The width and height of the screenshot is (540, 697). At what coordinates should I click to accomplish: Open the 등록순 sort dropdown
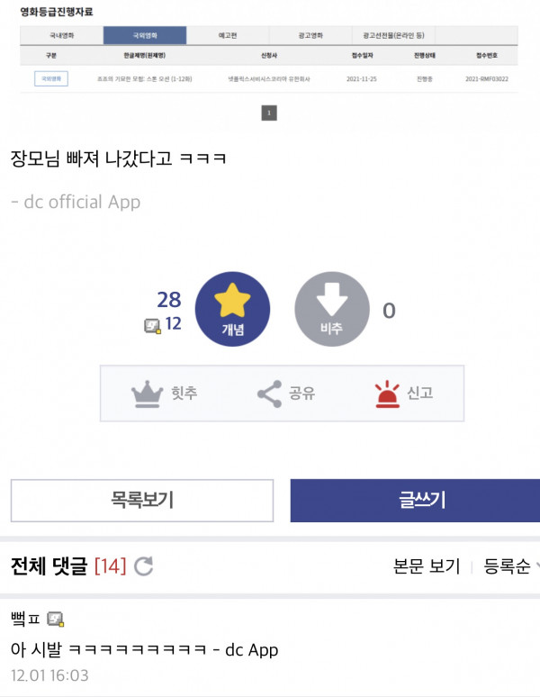[x=511, y=566]
